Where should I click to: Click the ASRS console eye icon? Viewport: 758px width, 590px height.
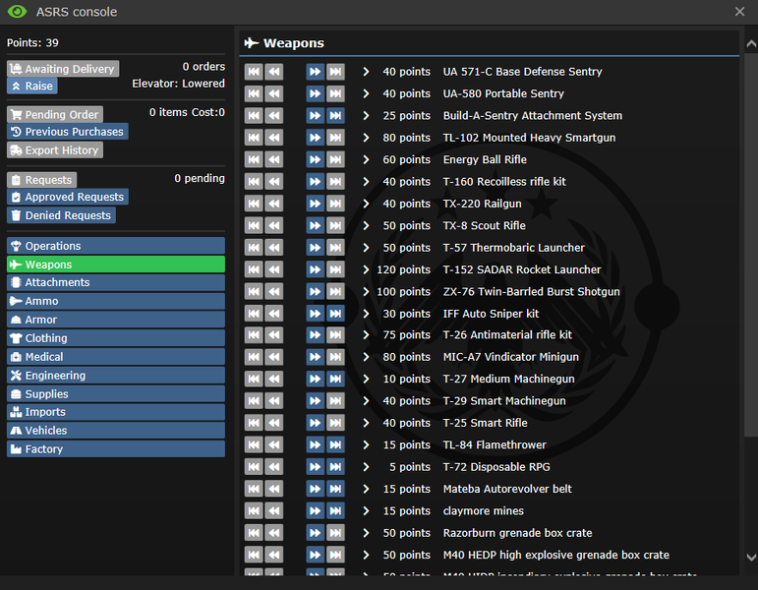point(17,12)
